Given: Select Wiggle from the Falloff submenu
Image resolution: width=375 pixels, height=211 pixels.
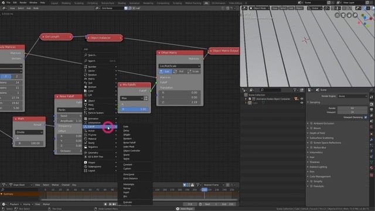Looking at the screenshot, I should tap(135, 135).
